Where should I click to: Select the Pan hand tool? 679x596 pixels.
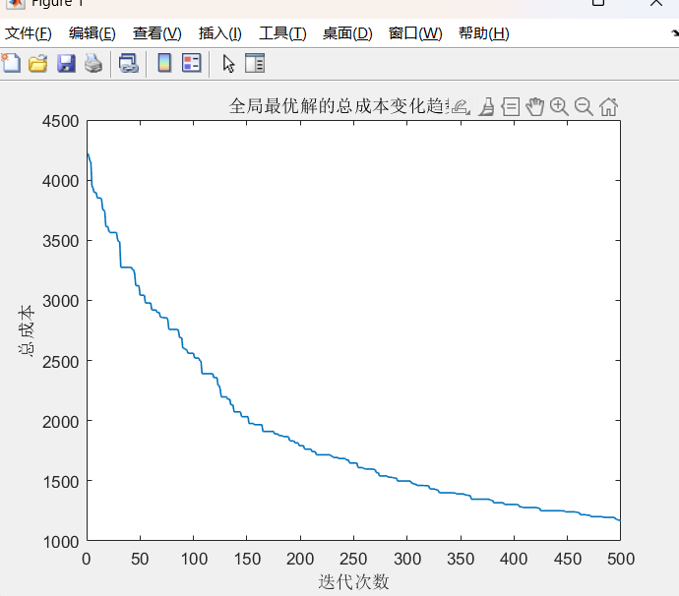pos(534,107)
